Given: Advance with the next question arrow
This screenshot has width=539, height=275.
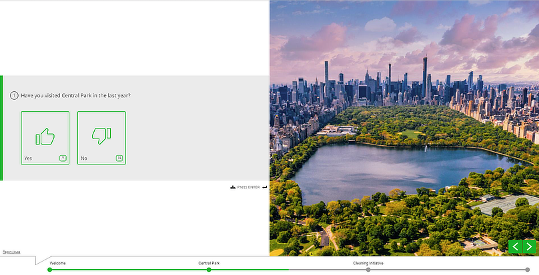Looking at the screenshot, I should [529, 247].
